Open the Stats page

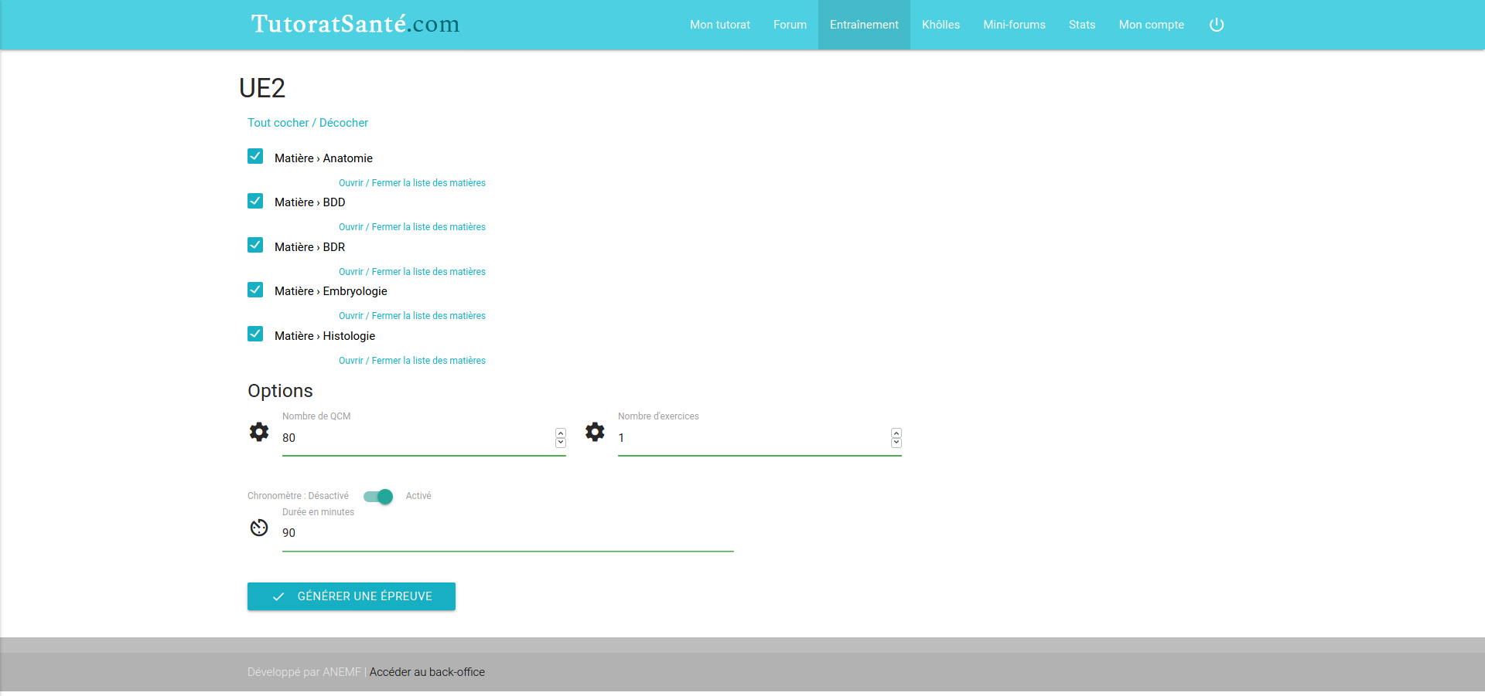pos(1082,25)
